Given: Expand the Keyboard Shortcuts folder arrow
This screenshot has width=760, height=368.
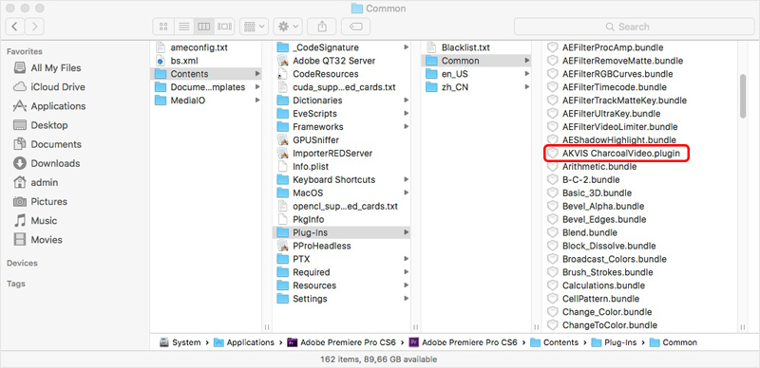Looking at the screenshot, I should 406,179.
